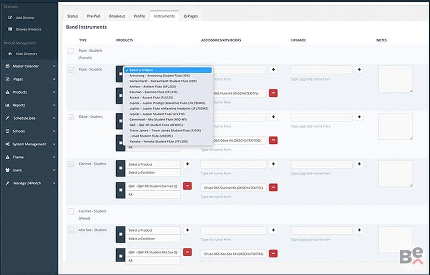Viewport: 430px width, 275px height.
Task: Toggle the Alto Sax - Student checkbox
Action: [x=71, y=230]
